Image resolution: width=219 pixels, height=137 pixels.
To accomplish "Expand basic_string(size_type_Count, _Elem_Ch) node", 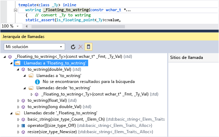I will [18, 120].
